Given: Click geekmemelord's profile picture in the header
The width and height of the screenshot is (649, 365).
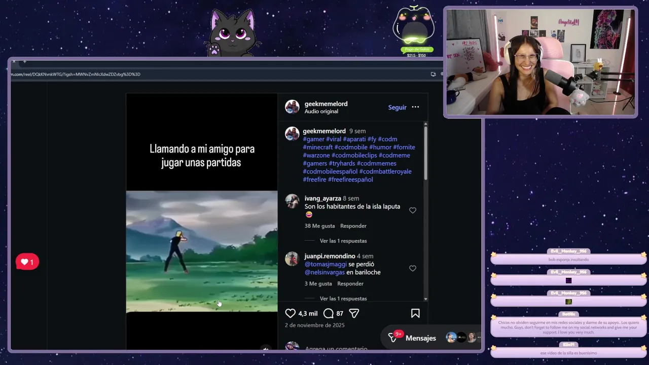Looking at the screenshot, I should pos(292,107).
